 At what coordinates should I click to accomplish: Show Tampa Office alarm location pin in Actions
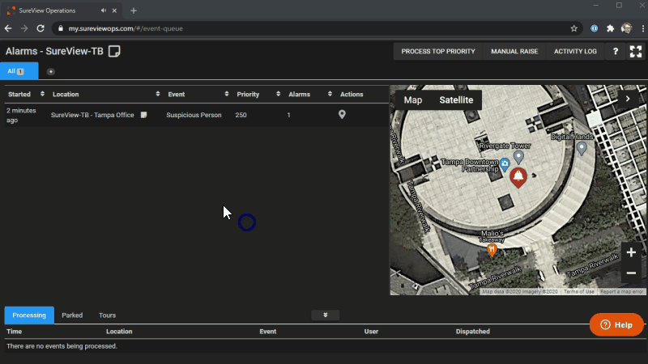tap(342, 115)
